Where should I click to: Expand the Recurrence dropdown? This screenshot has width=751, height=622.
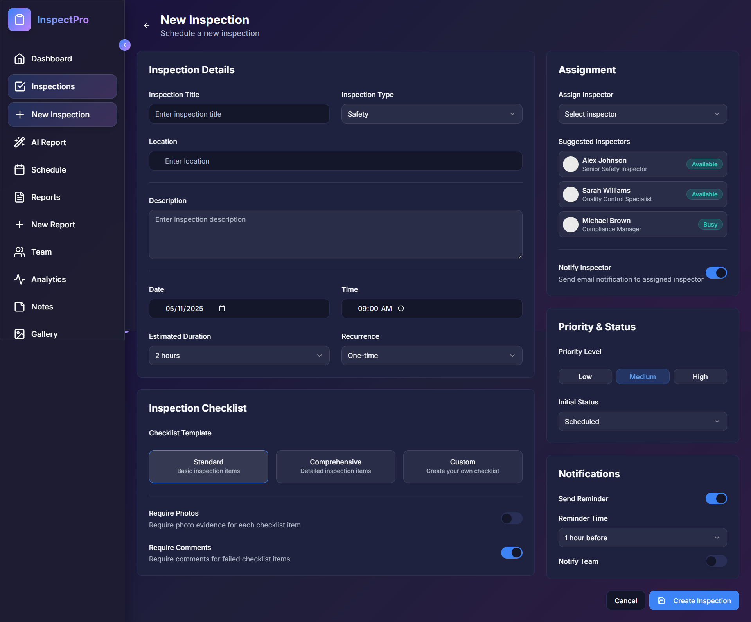pos(432,356)
